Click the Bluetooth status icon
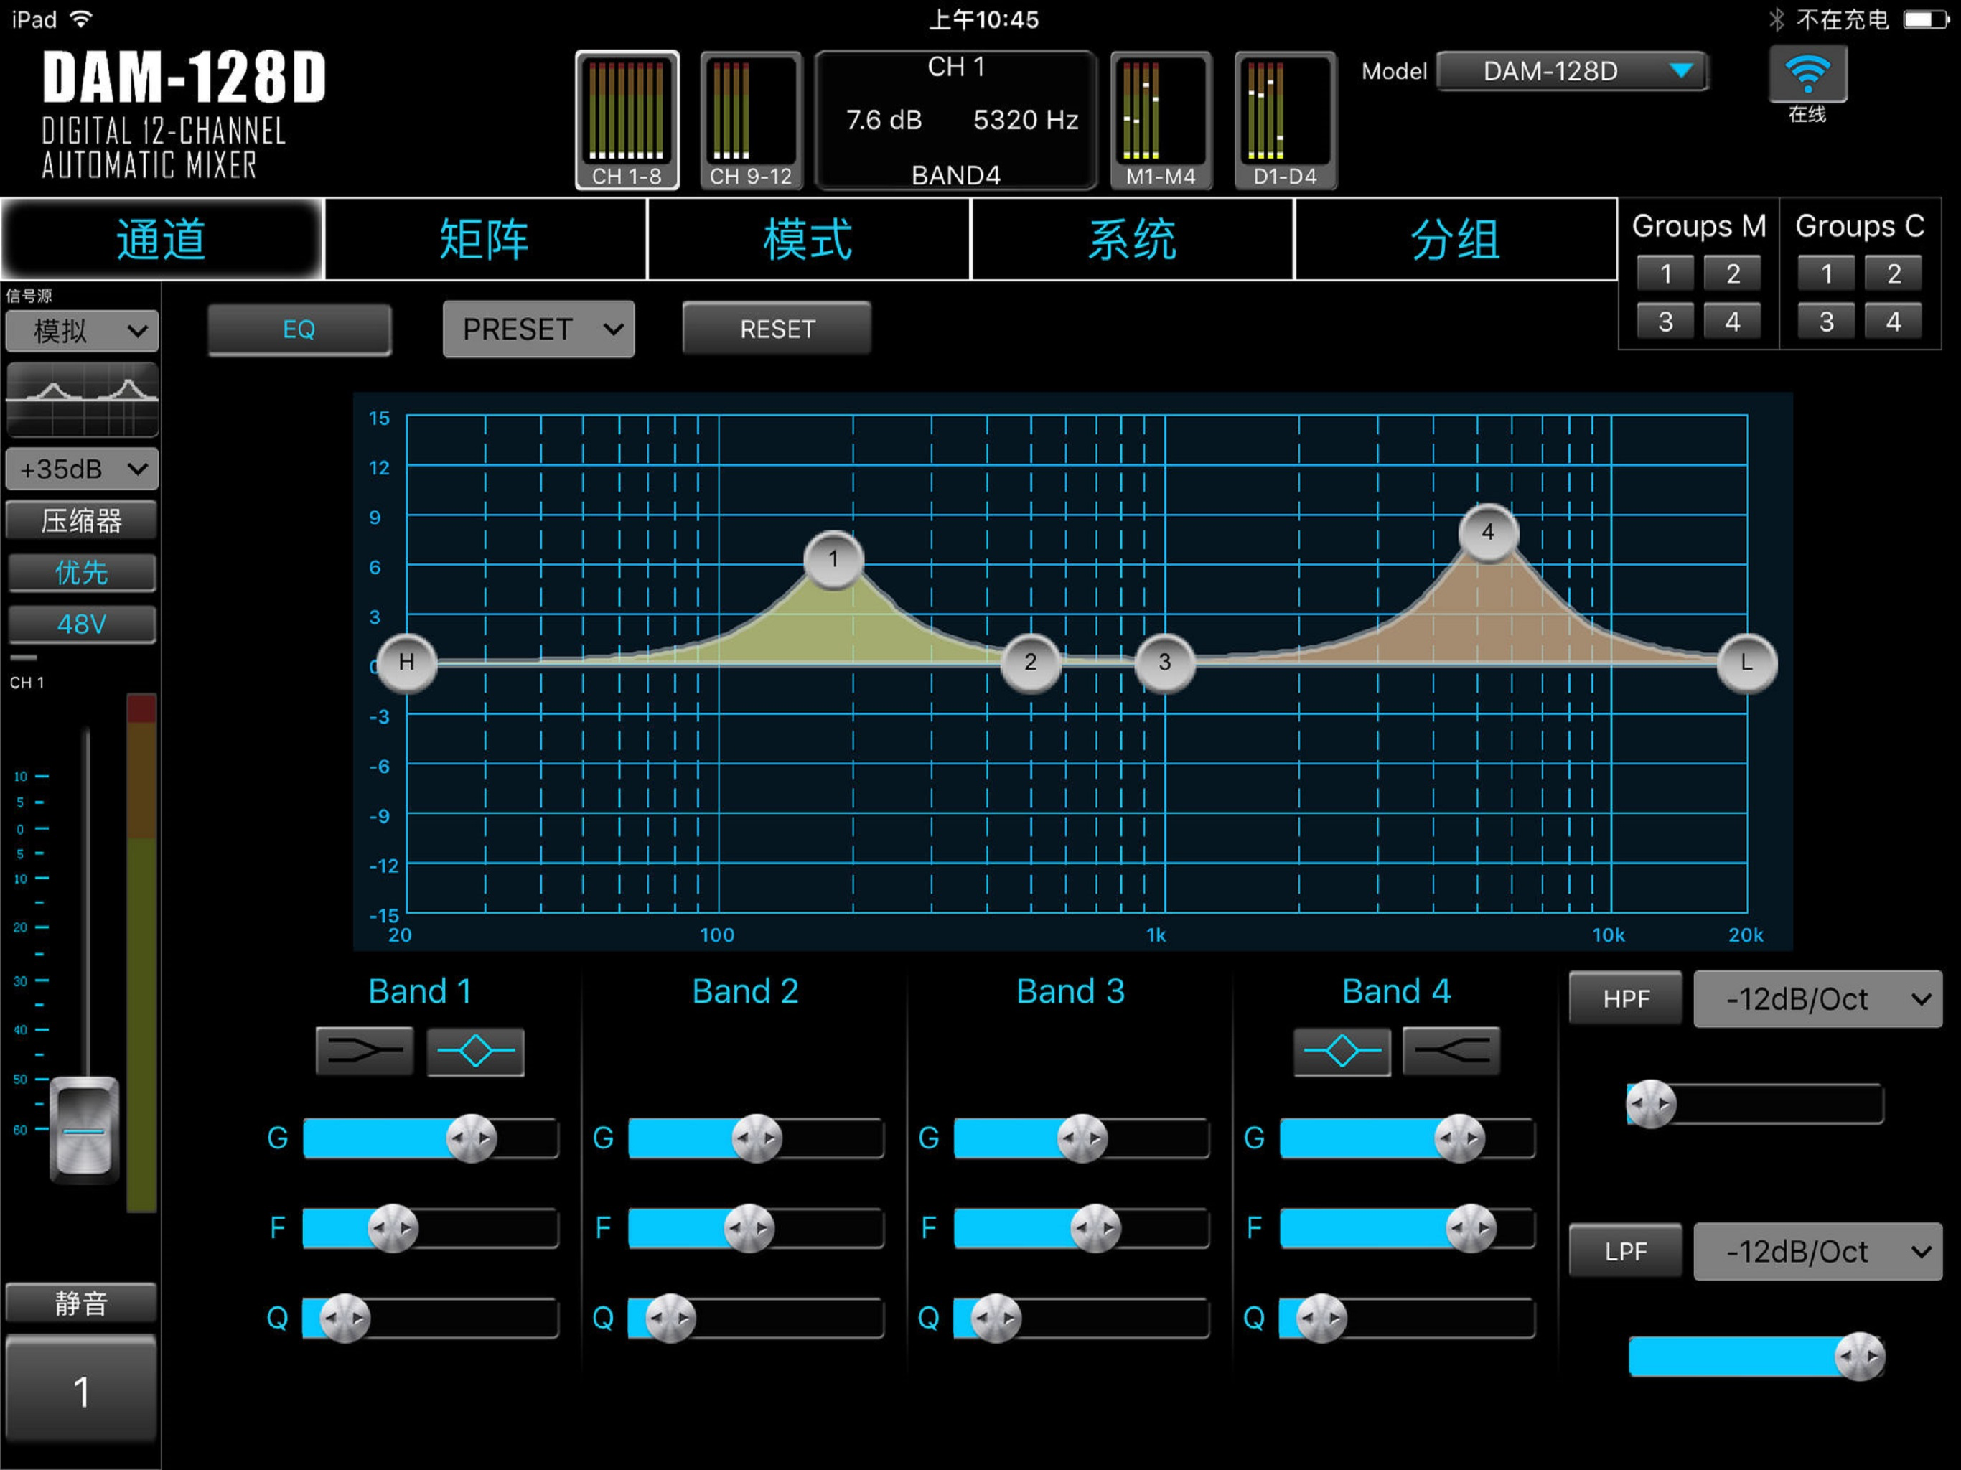Image resolution: width=1961 pixels, height=1470 pixels. pos(1776,19)
